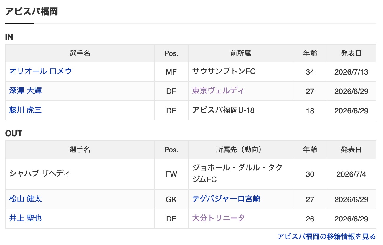
Task: Click age 18 in 藤川 虎三 row
Action: (310, 111)
